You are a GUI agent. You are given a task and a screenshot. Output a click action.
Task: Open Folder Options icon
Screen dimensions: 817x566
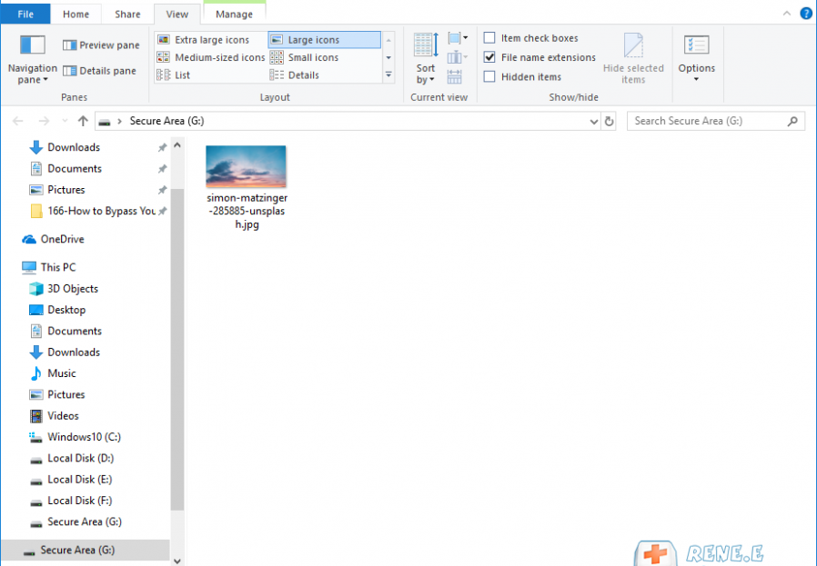[696, 45]
